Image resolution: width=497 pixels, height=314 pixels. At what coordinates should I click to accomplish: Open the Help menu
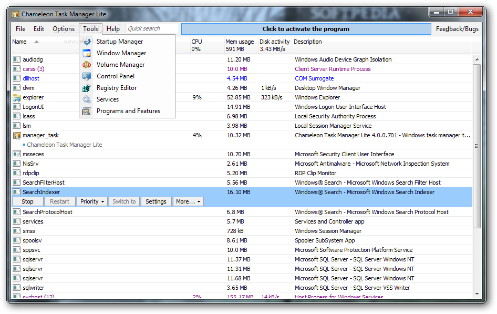[113, 29]
